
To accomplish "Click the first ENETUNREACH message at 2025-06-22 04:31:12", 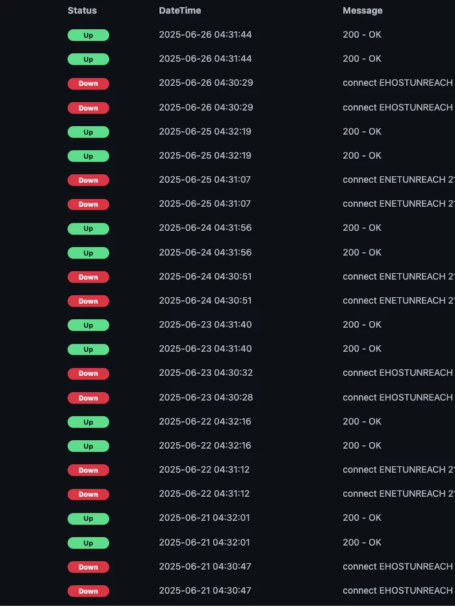I will pos(398,469).
